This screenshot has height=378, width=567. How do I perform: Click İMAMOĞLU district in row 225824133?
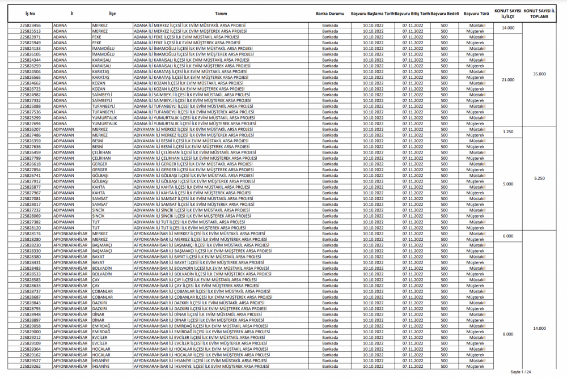point(103,49)
